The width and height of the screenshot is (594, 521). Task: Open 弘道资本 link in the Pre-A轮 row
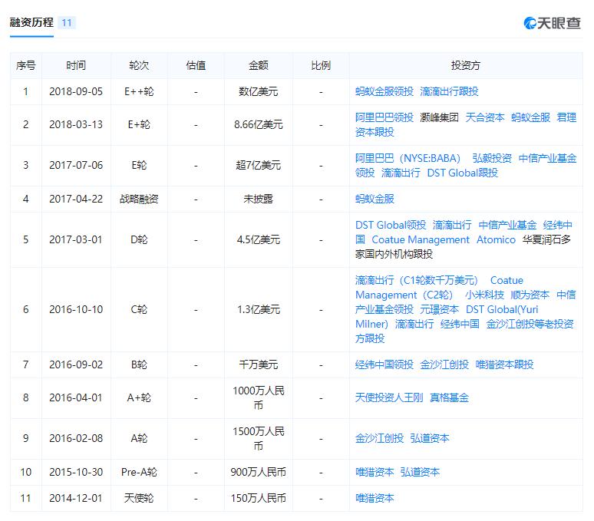[x=420, y=473]
